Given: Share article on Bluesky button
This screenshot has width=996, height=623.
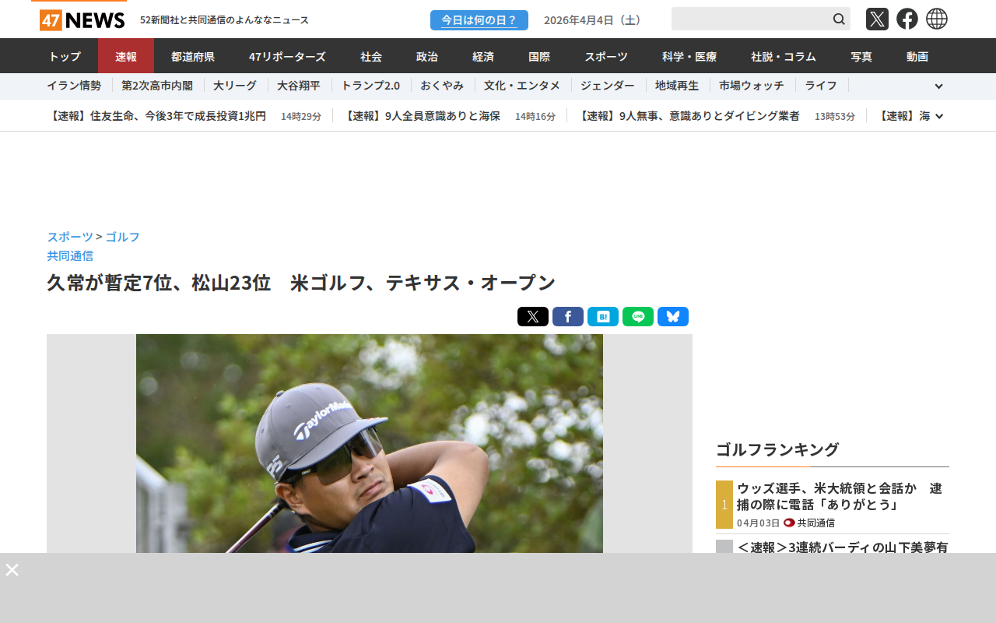Looking at the screenshot, I should (673, 317).
